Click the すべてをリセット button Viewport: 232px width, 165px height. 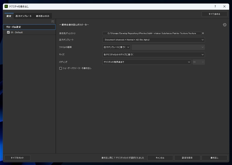(x=17, y=158)
